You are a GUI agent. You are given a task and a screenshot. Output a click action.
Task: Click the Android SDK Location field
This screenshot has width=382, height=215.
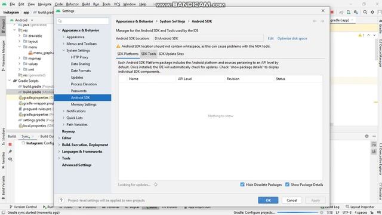(208, 38)
